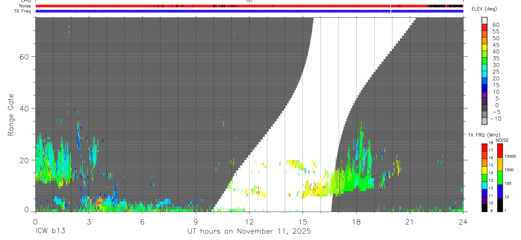Select the black 1–10 NOISE swatch
Screen dimensions: 521x240
pyautogui.click(x=500, y=204)
